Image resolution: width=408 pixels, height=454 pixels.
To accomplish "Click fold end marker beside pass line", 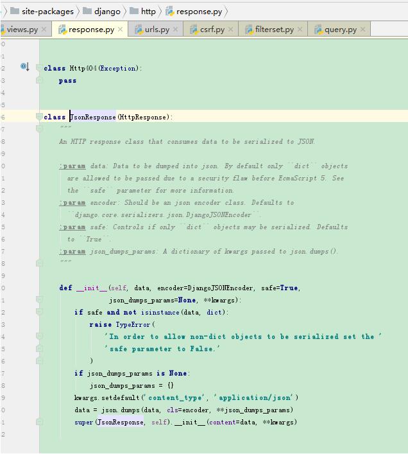I will [39, 80].
